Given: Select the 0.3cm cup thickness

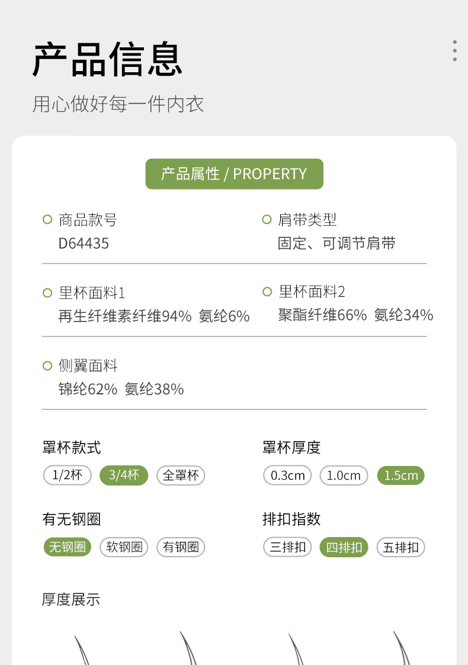Looking at the screenshot, I should click(x=287, y=475).
